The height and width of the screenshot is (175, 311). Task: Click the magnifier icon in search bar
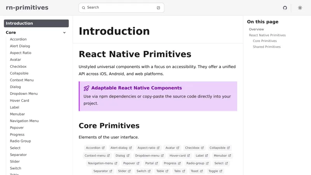84,8
